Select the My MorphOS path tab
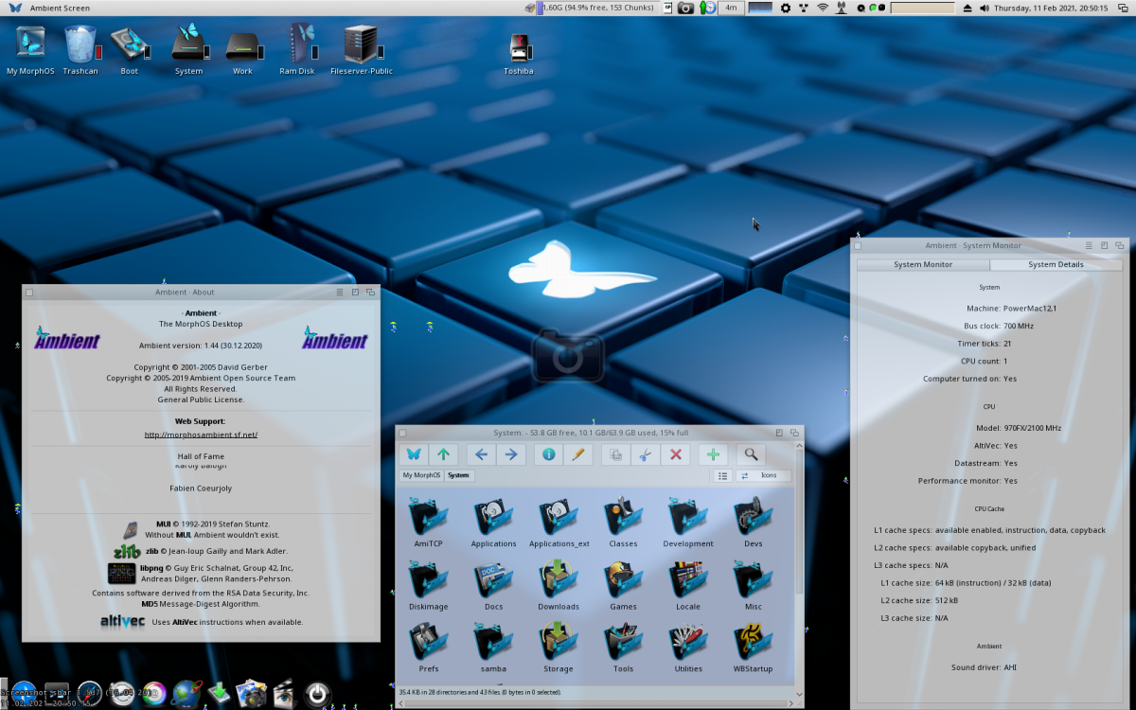1136x710 pixels. click(421, 475)
